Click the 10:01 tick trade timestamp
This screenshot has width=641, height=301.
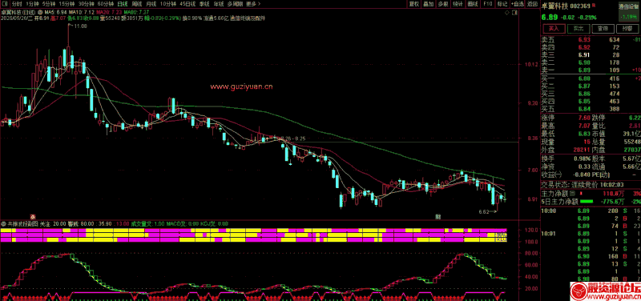tap(548, 234)
